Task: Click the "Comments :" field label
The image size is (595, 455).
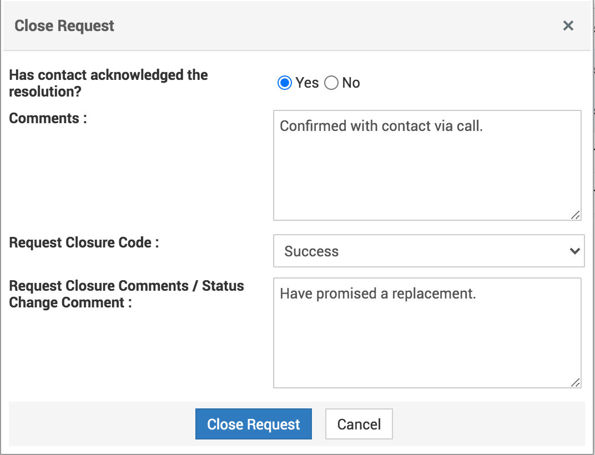Action: (x=48, y=118)
